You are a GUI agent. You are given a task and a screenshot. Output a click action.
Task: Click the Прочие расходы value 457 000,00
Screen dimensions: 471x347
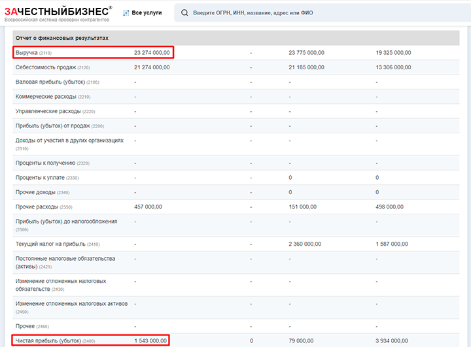coord(148,207)
